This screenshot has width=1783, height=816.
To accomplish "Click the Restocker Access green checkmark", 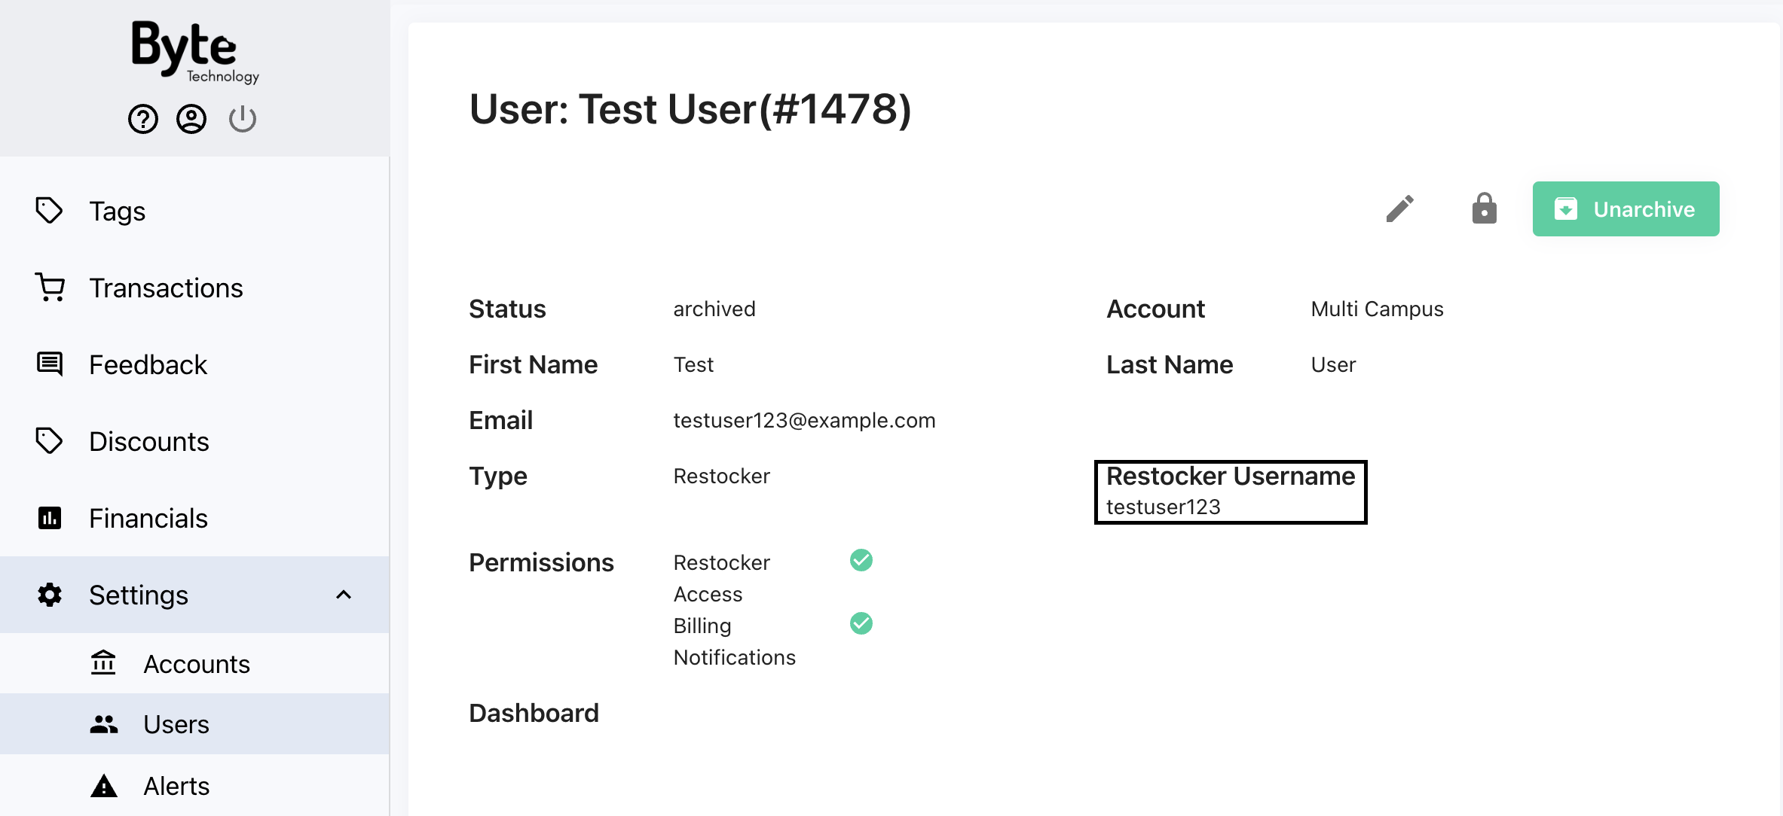I will coord(861,560).
